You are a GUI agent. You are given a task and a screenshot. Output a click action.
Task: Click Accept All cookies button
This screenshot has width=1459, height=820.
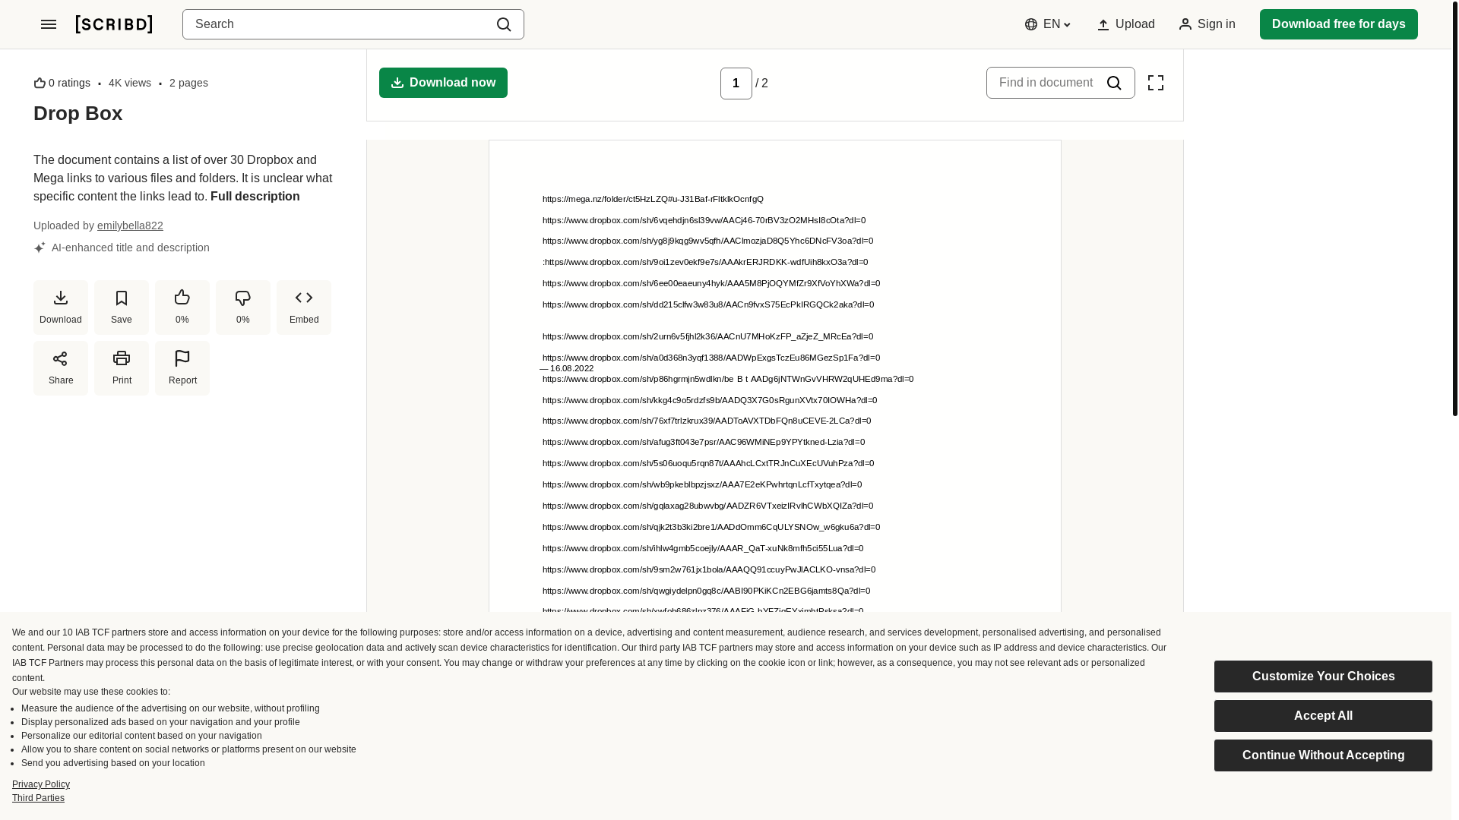click(1323, 716)
